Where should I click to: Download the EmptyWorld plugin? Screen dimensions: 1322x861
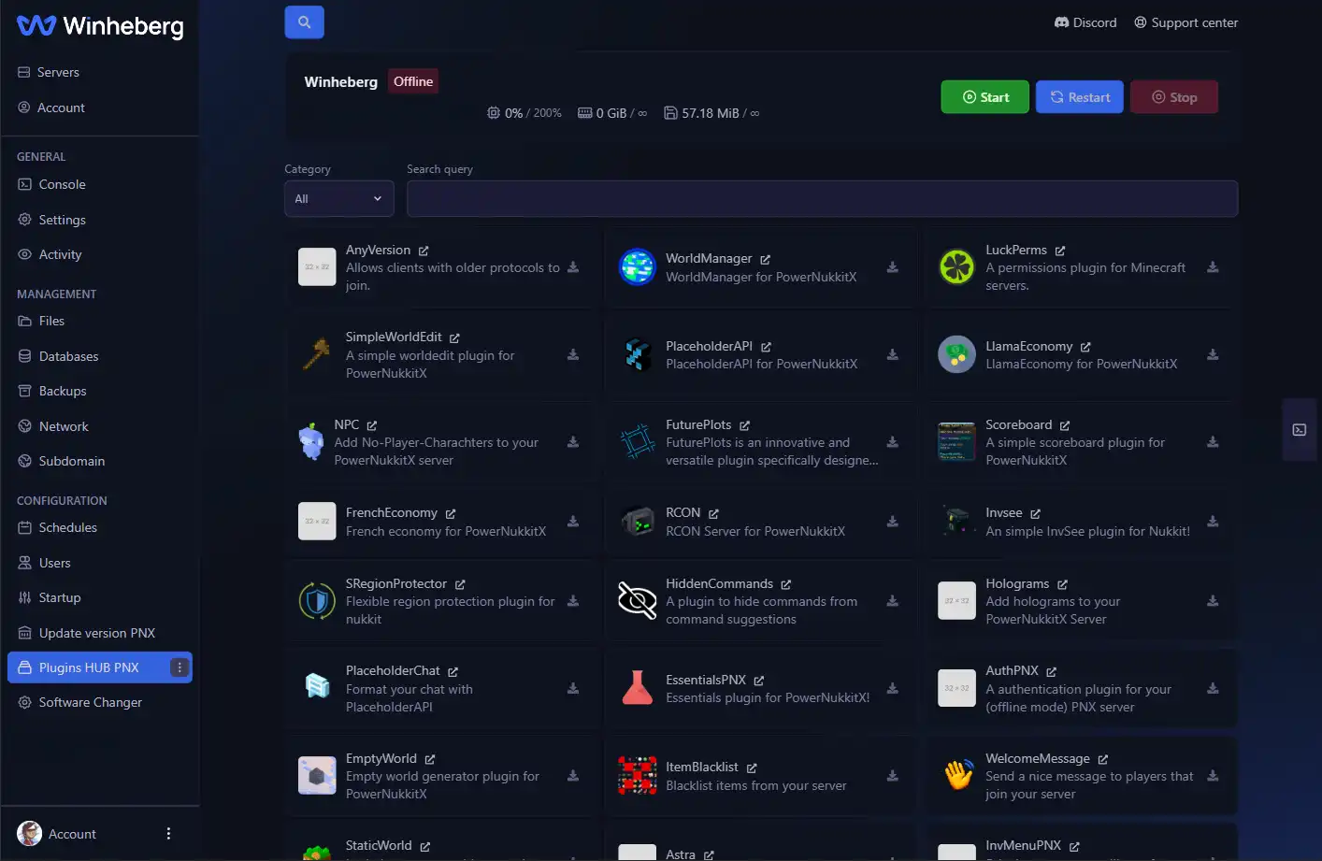(x=573, y=776)
